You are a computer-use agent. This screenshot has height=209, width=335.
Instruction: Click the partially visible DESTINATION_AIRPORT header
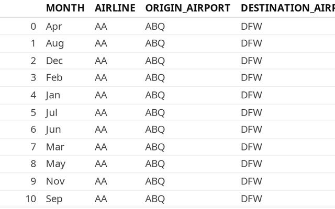(287, 8)
